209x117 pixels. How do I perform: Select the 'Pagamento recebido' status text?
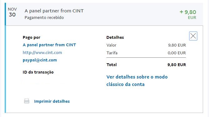point(44,17)
